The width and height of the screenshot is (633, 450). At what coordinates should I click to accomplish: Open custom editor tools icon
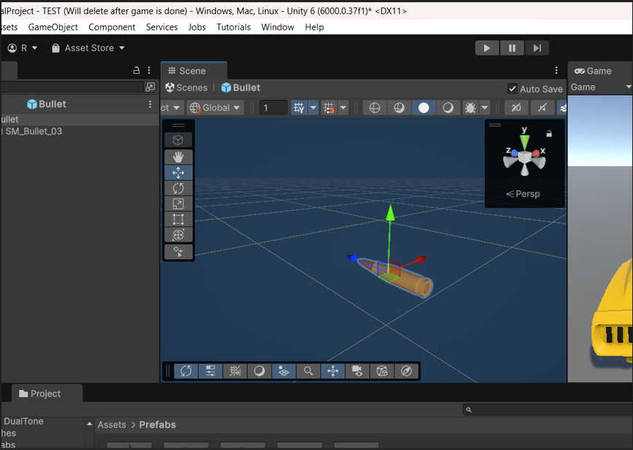click(x=178, y=252)
